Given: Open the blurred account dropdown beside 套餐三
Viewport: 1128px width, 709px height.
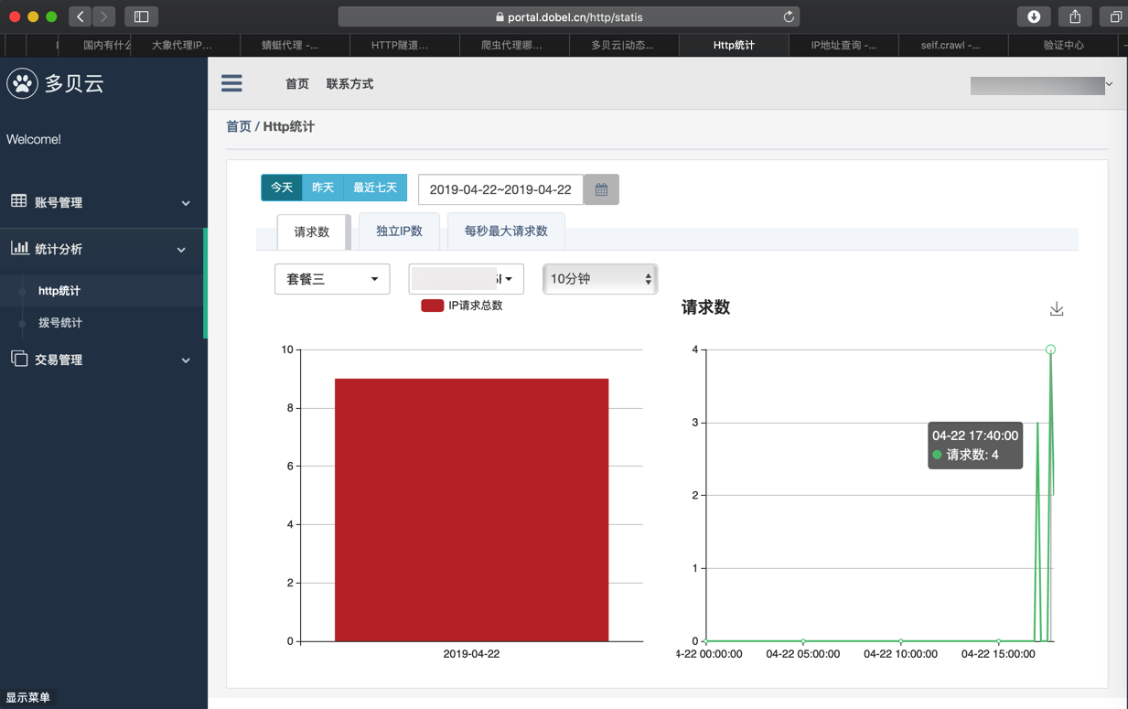Looking at the screenshot, I should pos(466,279).
